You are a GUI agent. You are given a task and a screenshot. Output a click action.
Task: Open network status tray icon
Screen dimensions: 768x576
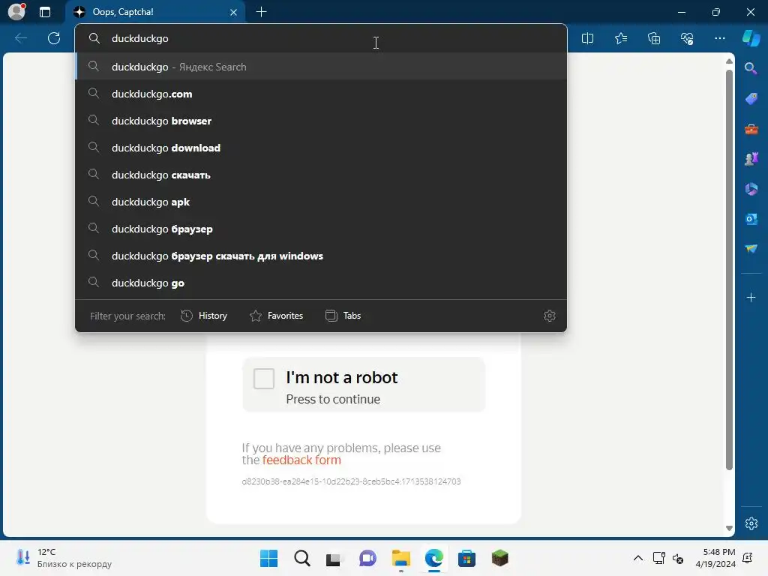(x=658, y=558)
